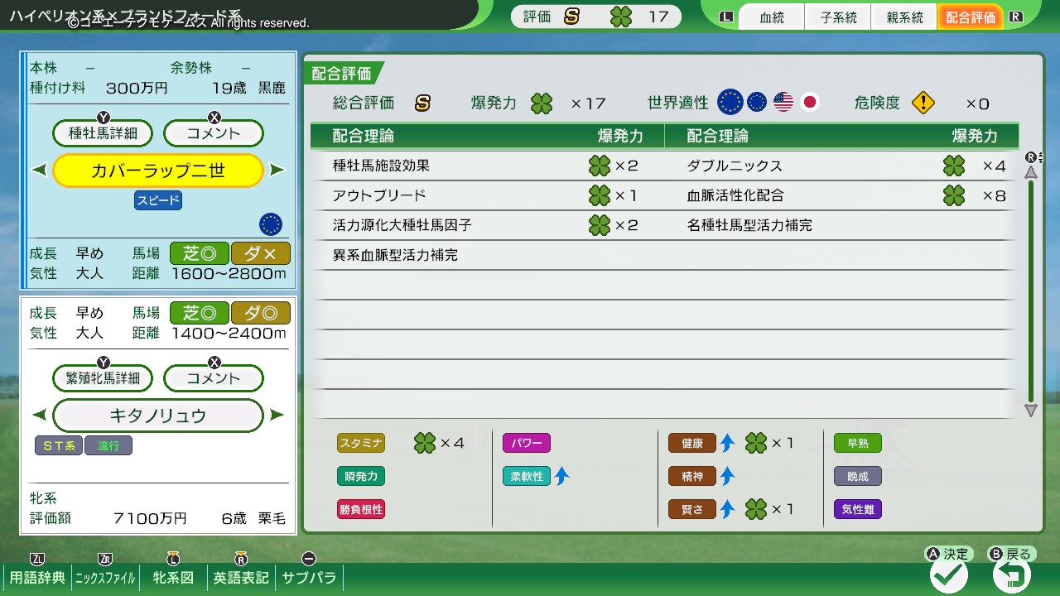
Task: Toggle 英語表記 English notation
Action: (241, 577)
